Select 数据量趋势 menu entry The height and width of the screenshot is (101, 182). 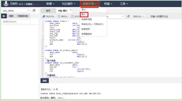point(87,34)
